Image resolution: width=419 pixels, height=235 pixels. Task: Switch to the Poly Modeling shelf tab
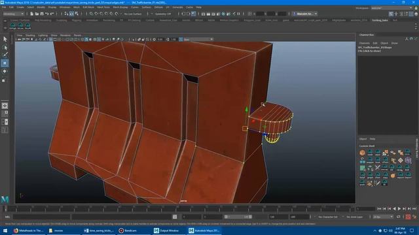click(43, 20)
